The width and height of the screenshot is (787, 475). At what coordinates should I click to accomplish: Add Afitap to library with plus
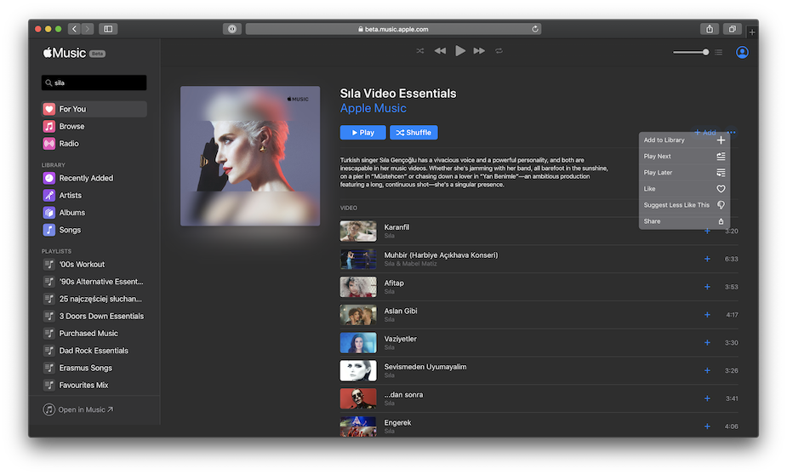(707, 287)
